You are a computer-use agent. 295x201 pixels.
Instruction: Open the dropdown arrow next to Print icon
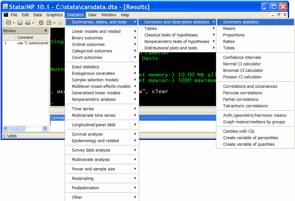tap(33, 23)
